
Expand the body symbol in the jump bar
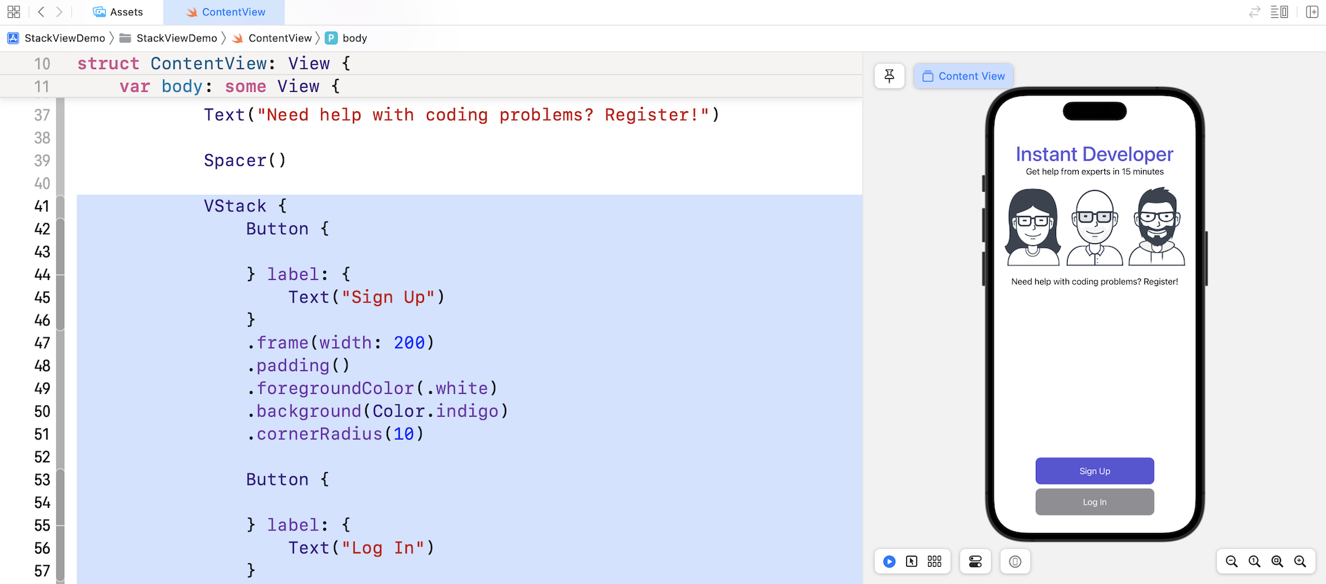click(x=354, y=38)
